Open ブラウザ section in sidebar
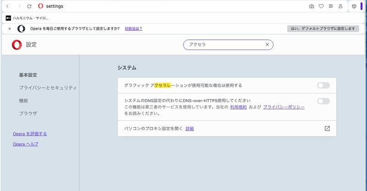Viewport: 367px width, 191px height. (28, 114)
